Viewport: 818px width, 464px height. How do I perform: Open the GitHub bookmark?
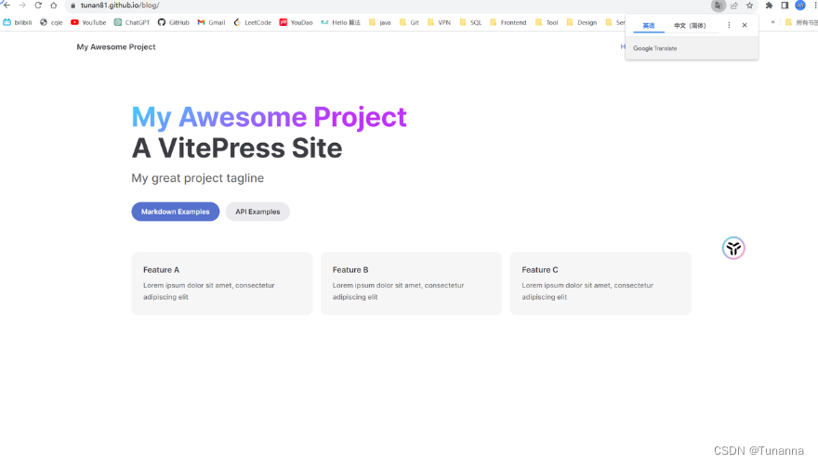[173, 22]
